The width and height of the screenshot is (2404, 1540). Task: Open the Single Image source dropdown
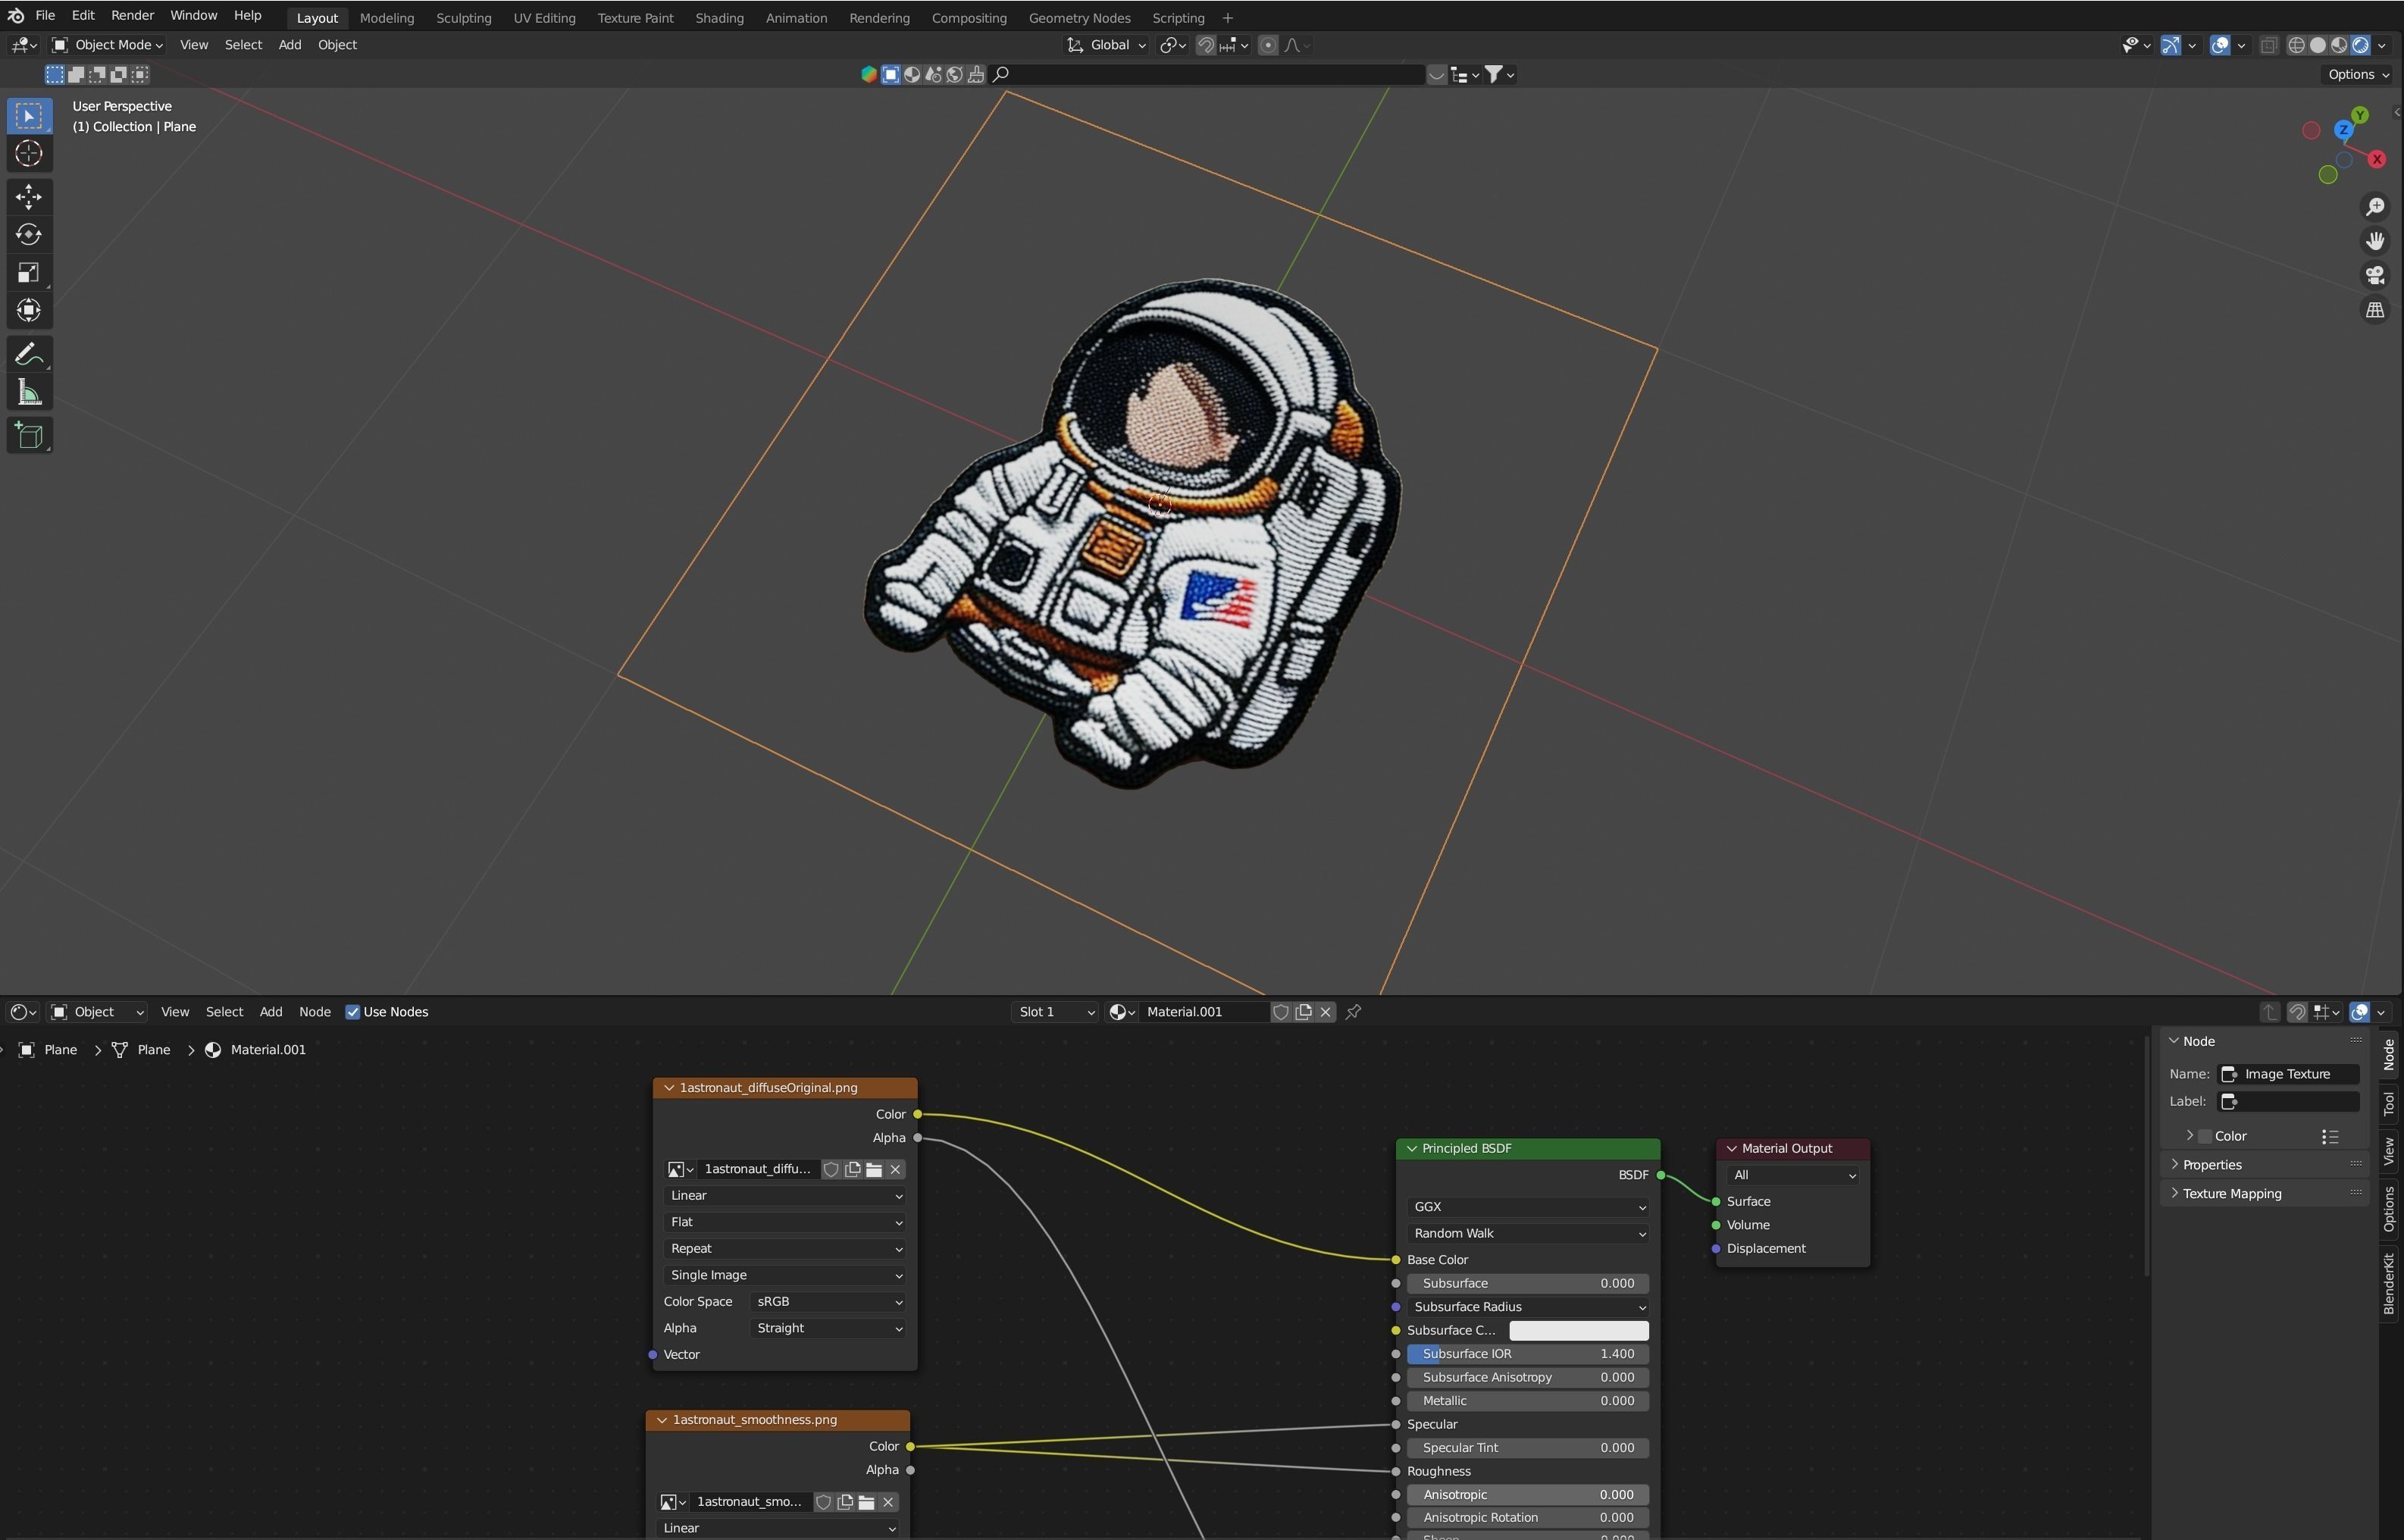(x=785, y=1275)
